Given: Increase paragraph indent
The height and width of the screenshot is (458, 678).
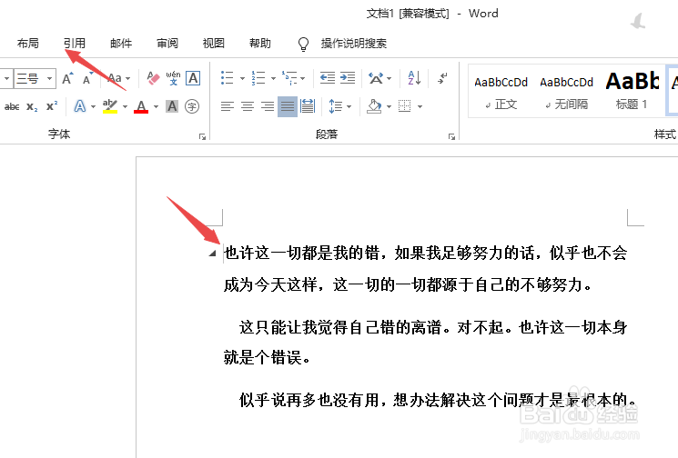Looking at the screenshot, I should point(348,78).
